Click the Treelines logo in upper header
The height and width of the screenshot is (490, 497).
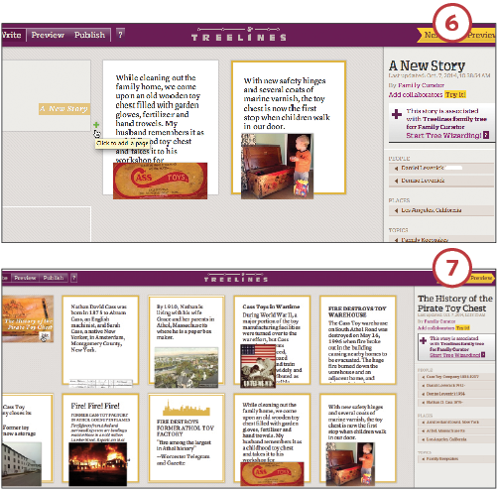click(x=239, y=34)
